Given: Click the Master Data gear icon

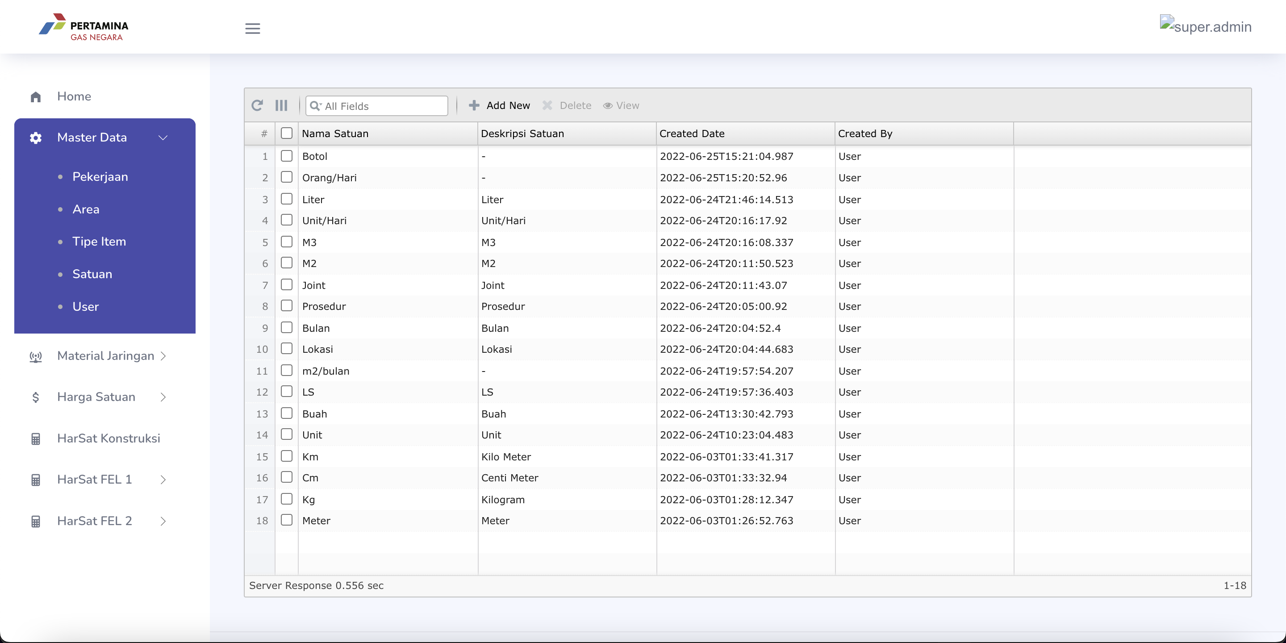Looking at the screenshot, I should pos(35,138).
